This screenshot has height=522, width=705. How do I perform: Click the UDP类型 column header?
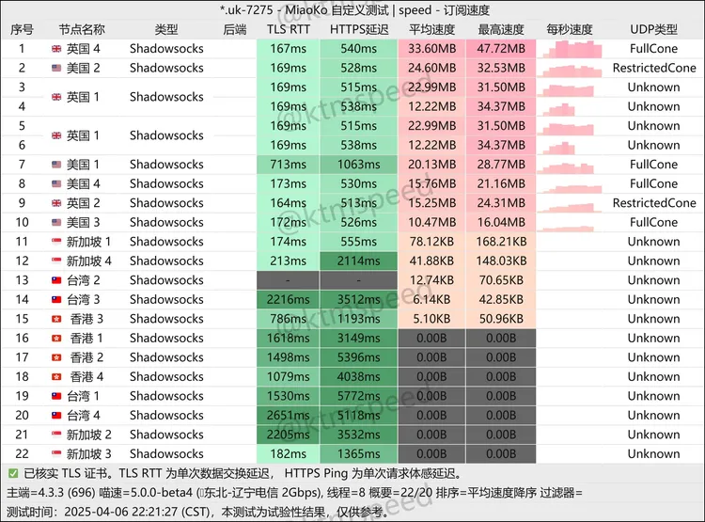[653, 30]
